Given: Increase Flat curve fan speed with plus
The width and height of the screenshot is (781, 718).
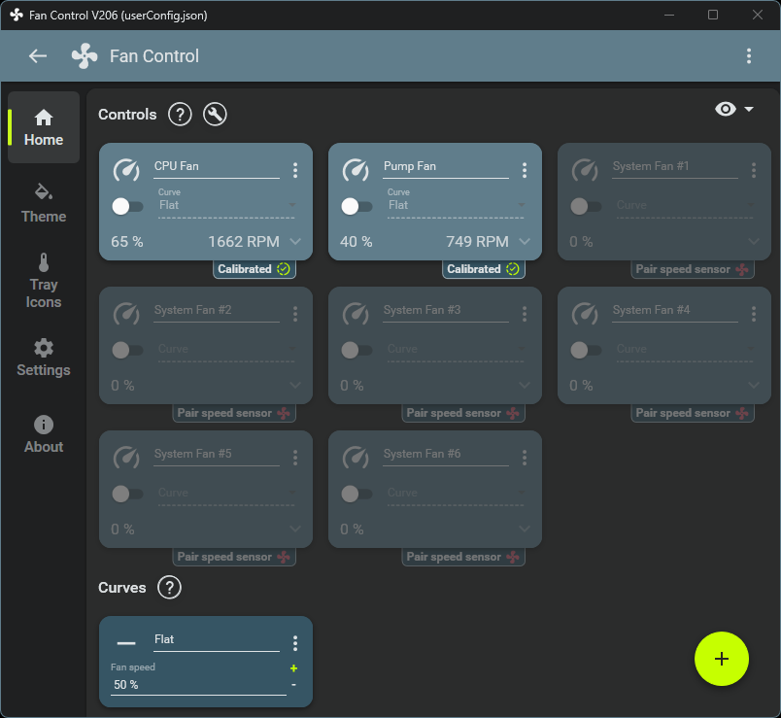Looking at the screenshot, I should tap(294, 668).
